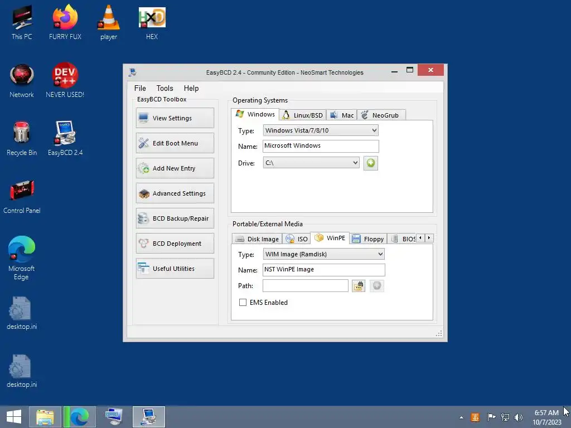Select the VLC player desktop icon
The image size is (571, 428).
(x=109, y=22)
